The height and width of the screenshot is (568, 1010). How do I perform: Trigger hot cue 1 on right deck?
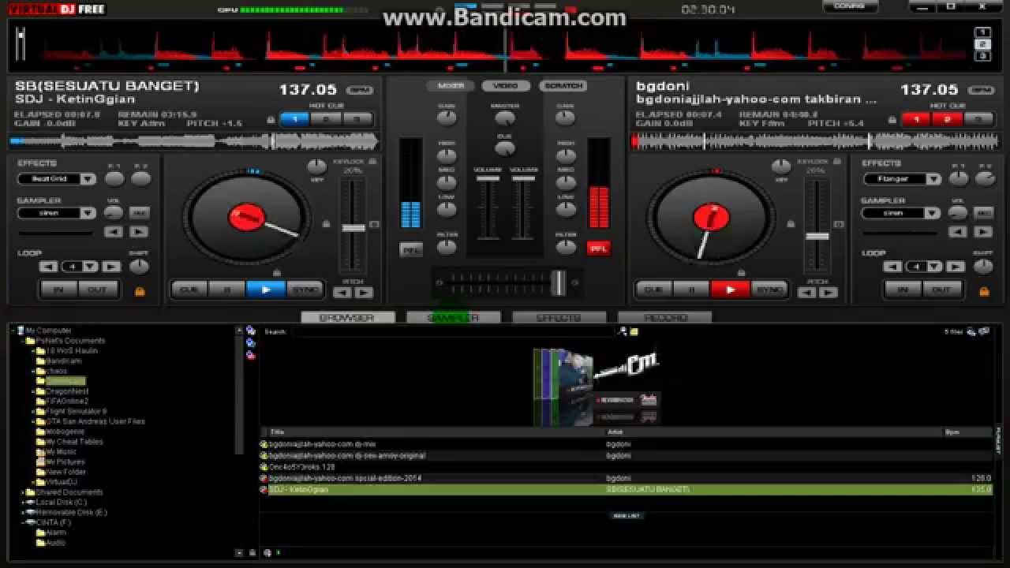coord(917,119)
